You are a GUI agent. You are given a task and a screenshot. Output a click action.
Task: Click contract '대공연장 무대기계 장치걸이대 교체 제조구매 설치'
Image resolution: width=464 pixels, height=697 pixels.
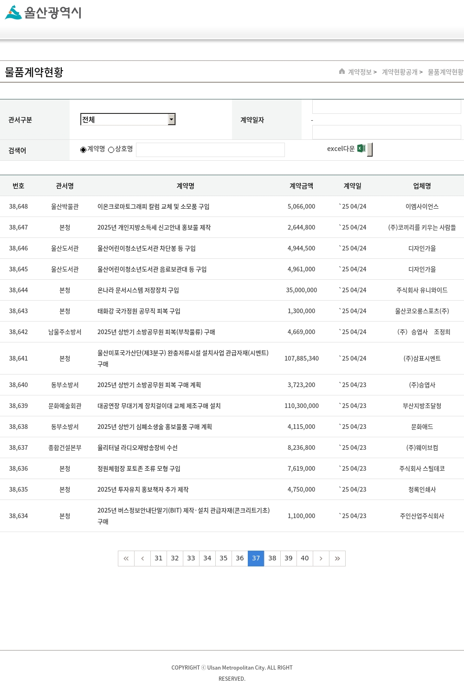[x=159, y=406]
